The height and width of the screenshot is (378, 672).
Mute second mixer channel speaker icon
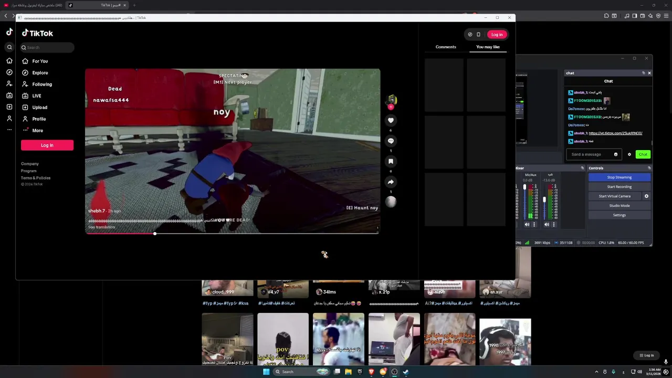(547, 225)
